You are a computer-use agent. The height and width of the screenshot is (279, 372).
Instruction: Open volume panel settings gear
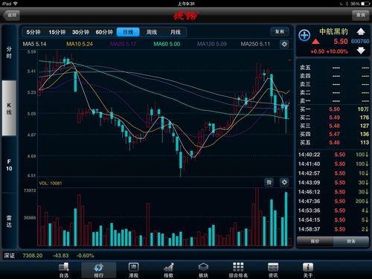tap(284, 182)
